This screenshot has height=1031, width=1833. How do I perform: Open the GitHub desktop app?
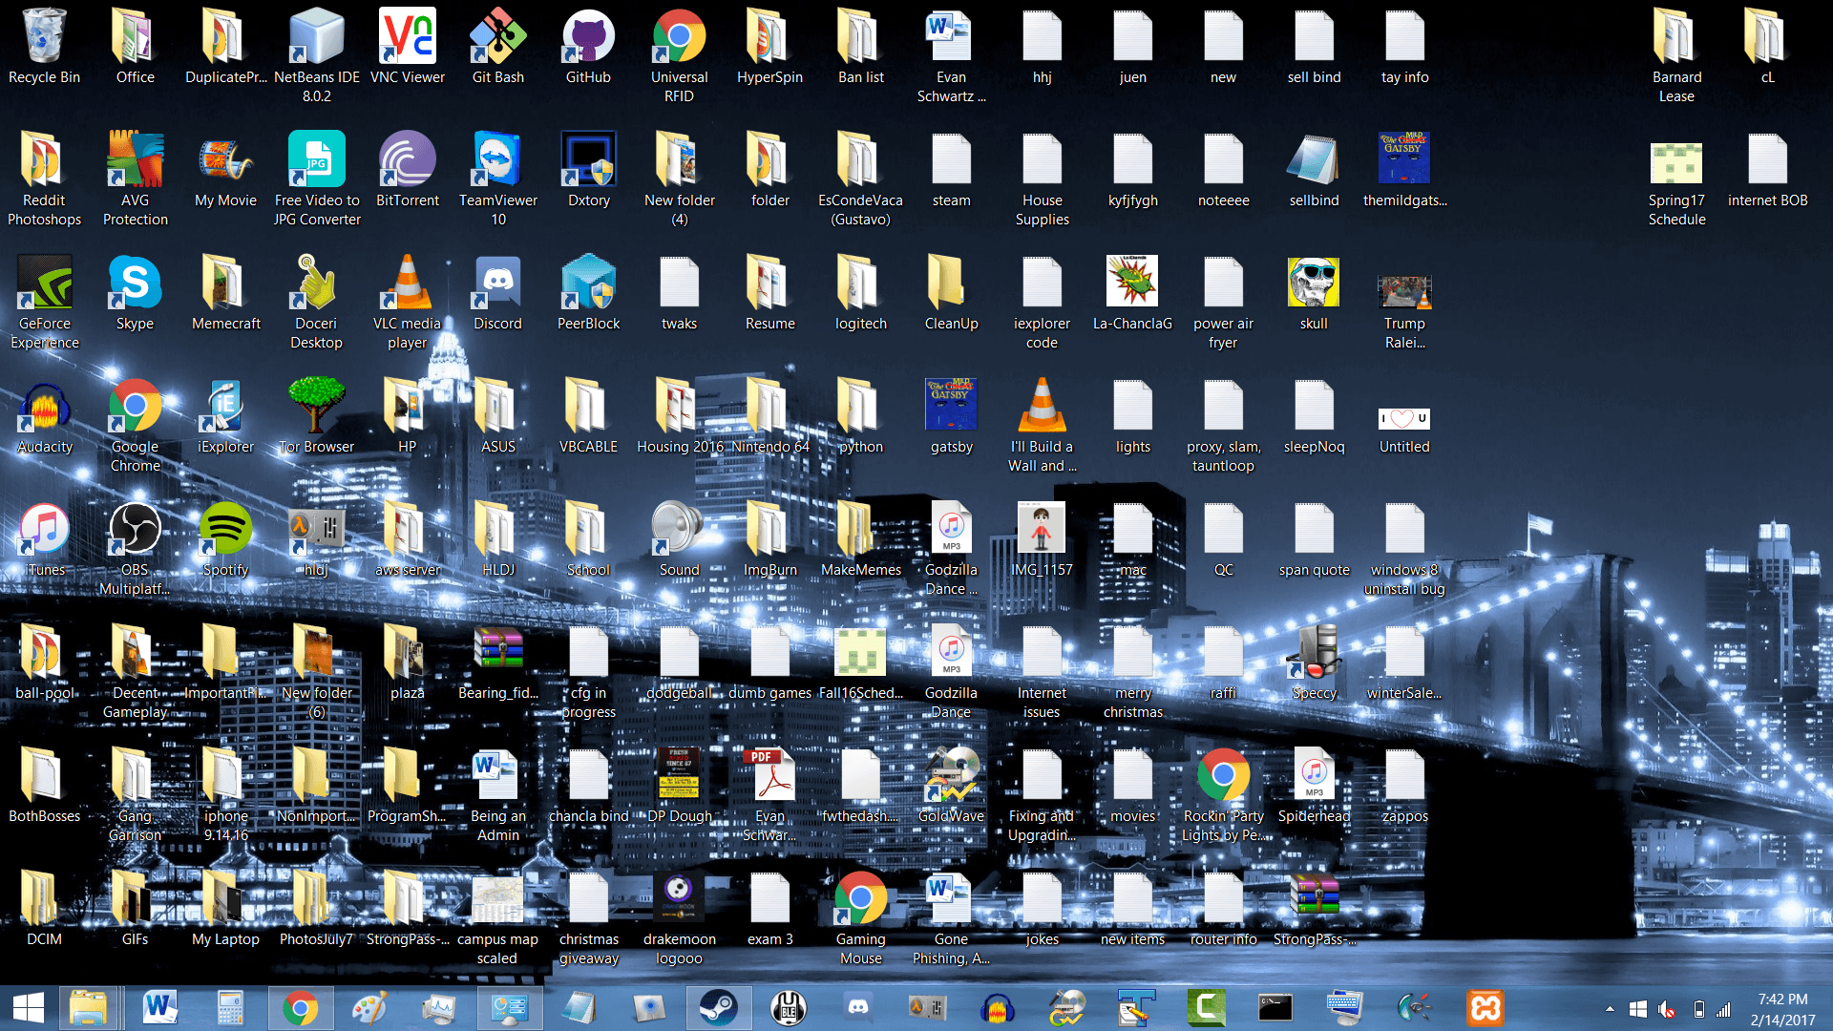pyautogui.click(x=588, y=38)
